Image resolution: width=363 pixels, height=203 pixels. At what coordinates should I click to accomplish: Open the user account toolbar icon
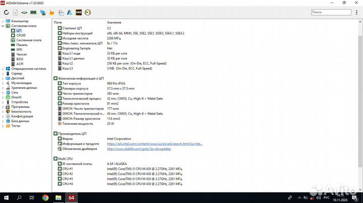[70, 13]
